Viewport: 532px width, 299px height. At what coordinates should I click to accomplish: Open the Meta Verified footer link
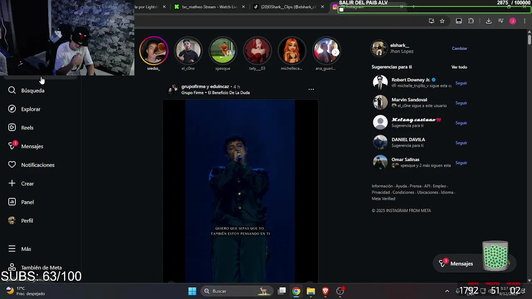tap(383, 199)
